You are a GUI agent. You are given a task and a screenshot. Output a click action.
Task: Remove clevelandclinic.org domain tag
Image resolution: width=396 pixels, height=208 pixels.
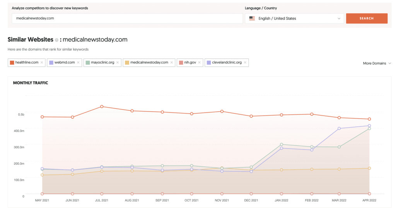point(245,63)
